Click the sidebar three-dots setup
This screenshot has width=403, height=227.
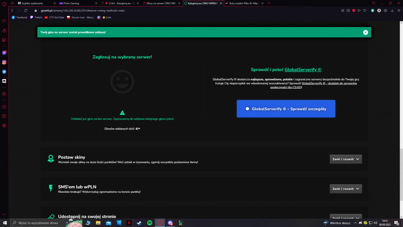(x=4, y=214)
